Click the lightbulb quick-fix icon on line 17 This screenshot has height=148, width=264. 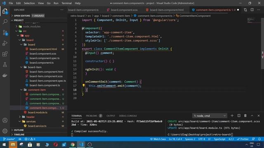(83, 86)
